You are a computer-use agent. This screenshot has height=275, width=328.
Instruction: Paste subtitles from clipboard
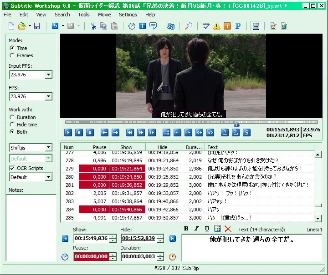(114, 26)
